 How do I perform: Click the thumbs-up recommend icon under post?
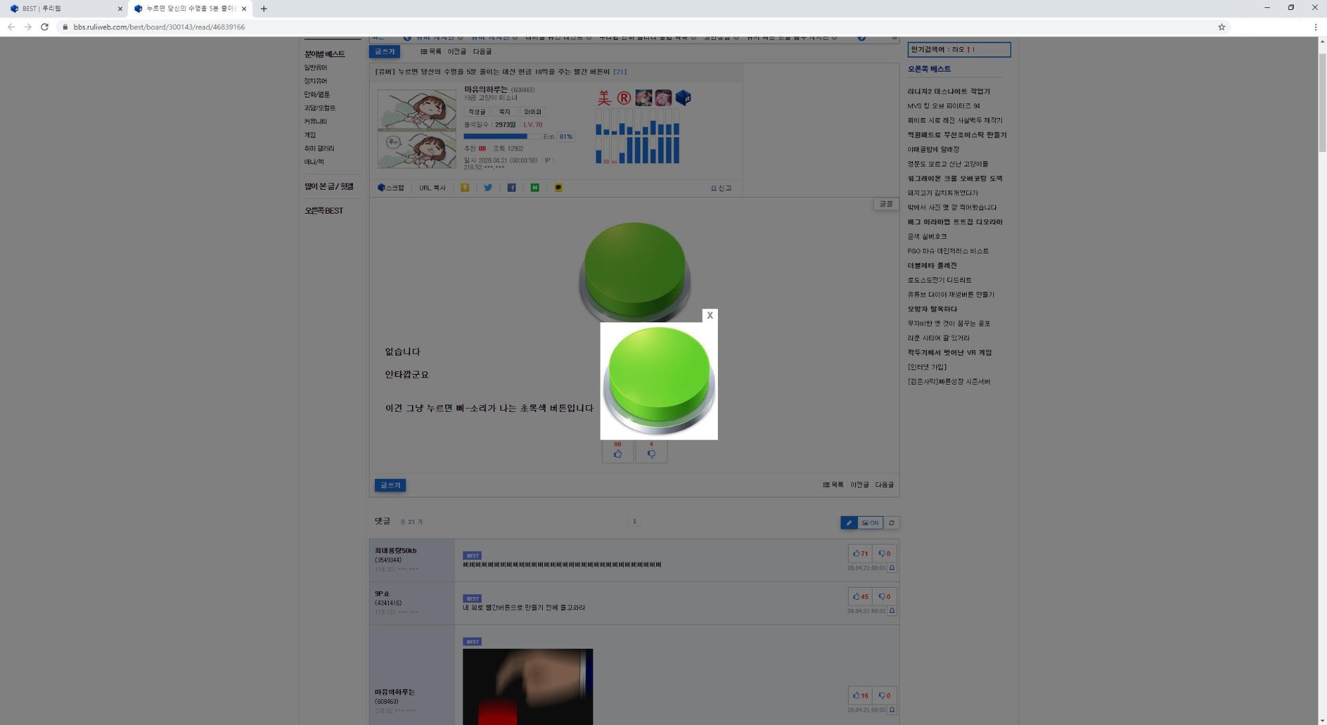618,454
